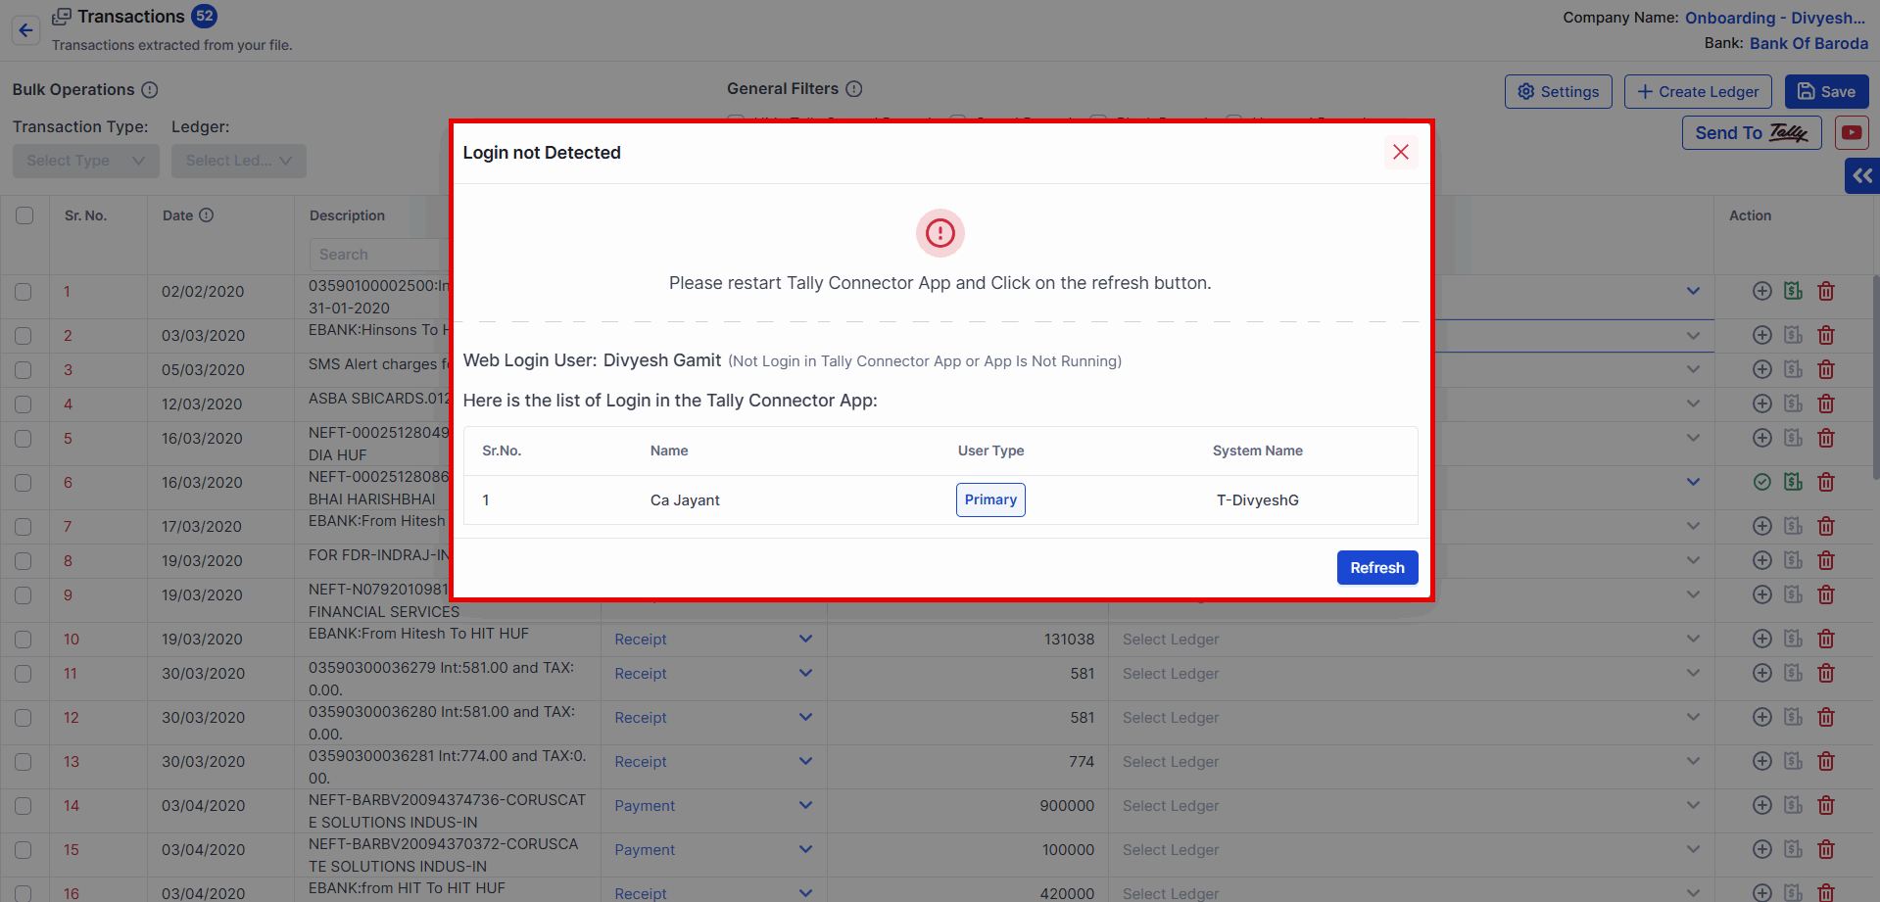Click the green ledger icon for row 6
Viewport: 1880px width, 902px height.
[1793, 482]
